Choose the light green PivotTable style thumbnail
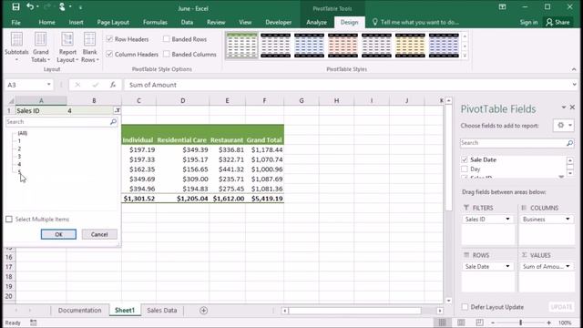Viewport: 583px width, 328px height. click(x=241, y=46)
